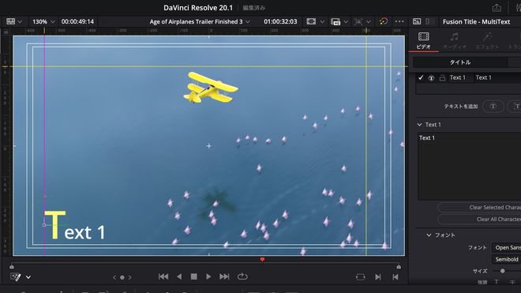
Task: Click the red playhead on the scrubber bar
Action: 262,259
